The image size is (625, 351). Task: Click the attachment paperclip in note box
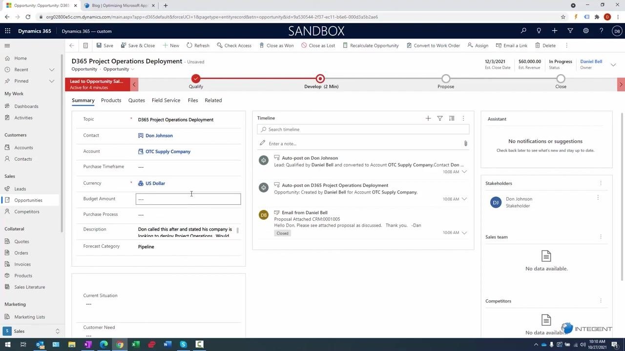click(465, 143)
